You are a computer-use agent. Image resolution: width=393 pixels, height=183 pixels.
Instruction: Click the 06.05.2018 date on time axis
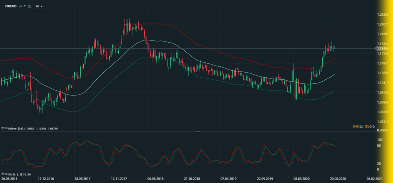(x=155, y=179)
